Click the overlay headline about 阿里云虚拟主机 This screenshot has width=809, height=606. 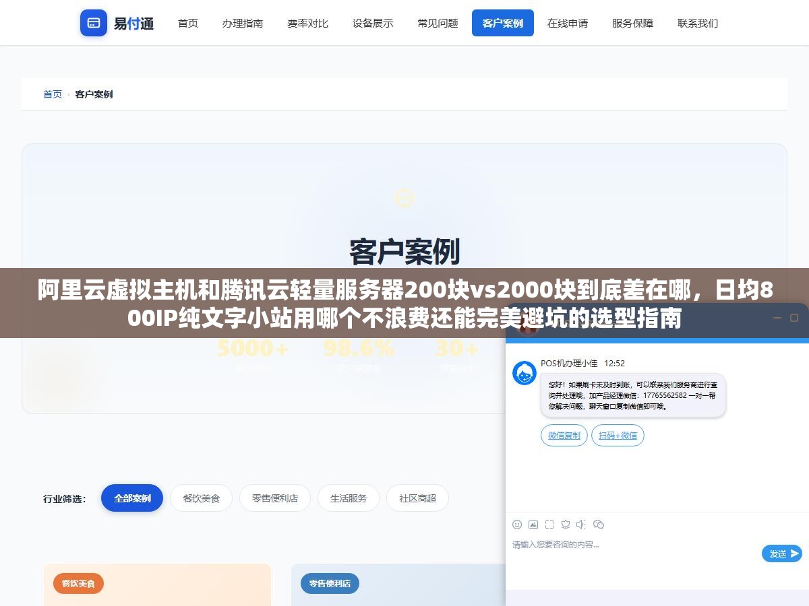pyautogui.click(x=404, y=303)
